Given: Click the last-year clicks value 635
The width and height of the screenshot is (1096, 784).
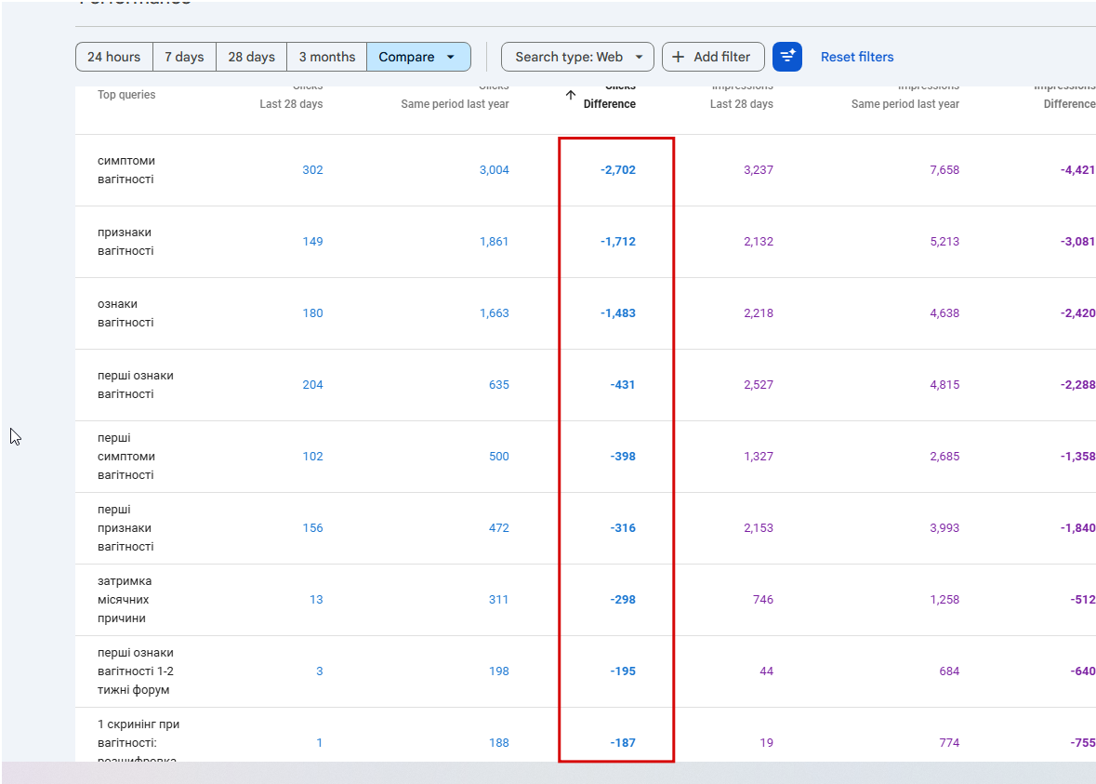Looking at the screenshot, I should click(x=499, y=385).
